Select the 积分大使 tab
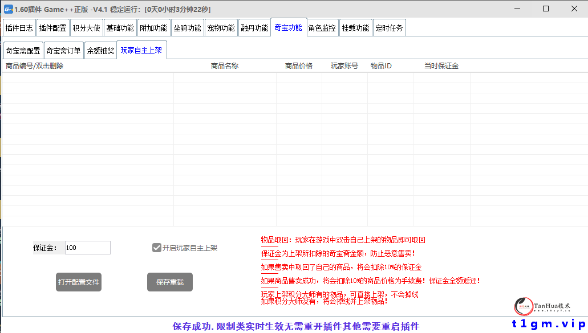The image size is (588, 333). 86,27
